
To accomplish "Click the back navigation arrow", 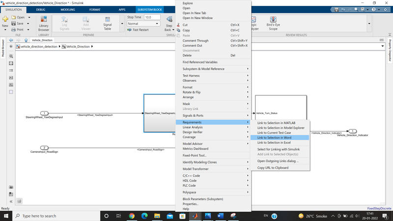I will (x=11, y=40).
